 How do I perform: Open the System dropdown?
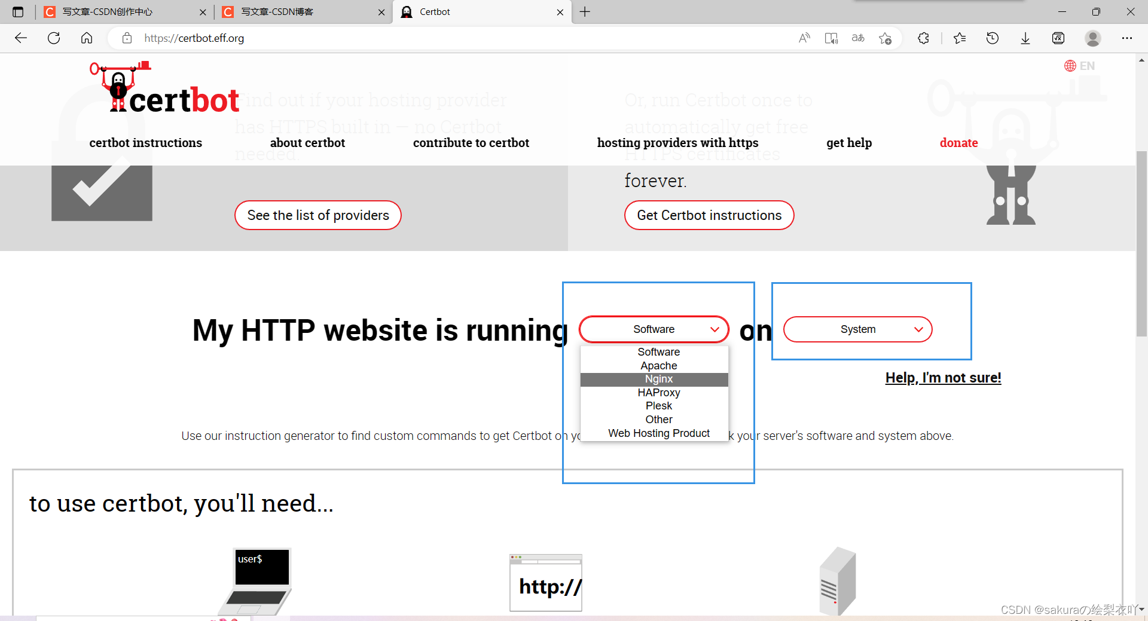pos(858,329)
